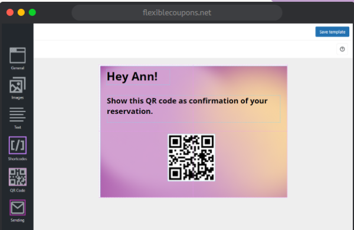Close the browser window with red button

(10, 12)
